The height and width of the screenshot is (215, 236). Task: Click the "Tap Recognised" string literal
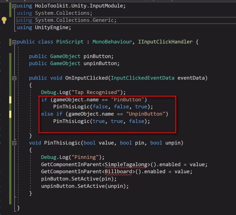tap(96, 92)
